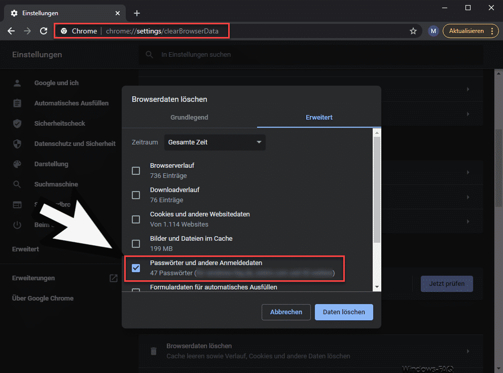Click the Daten löschen button
The width and height of the screenshot is (503, 373).
coord(344,312)
